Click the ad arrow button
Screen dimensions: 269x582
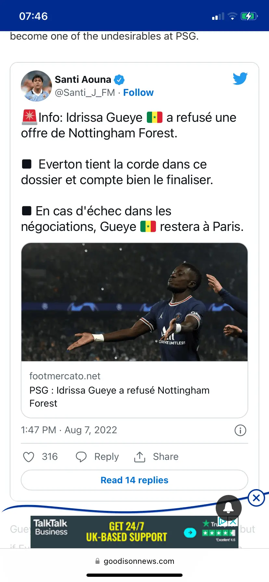click(x=190, y=533)
